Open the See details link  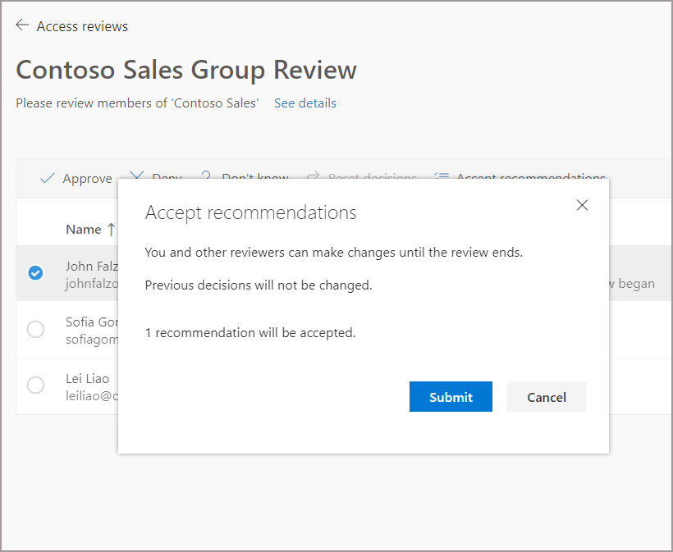(304, 103)
